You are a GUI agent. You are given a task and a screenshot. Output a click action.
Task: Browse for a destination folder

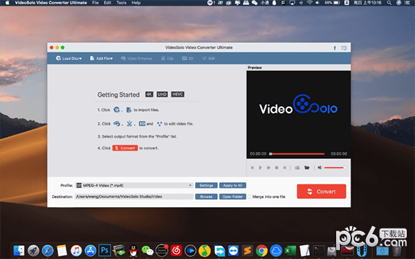tap(206, 197)
